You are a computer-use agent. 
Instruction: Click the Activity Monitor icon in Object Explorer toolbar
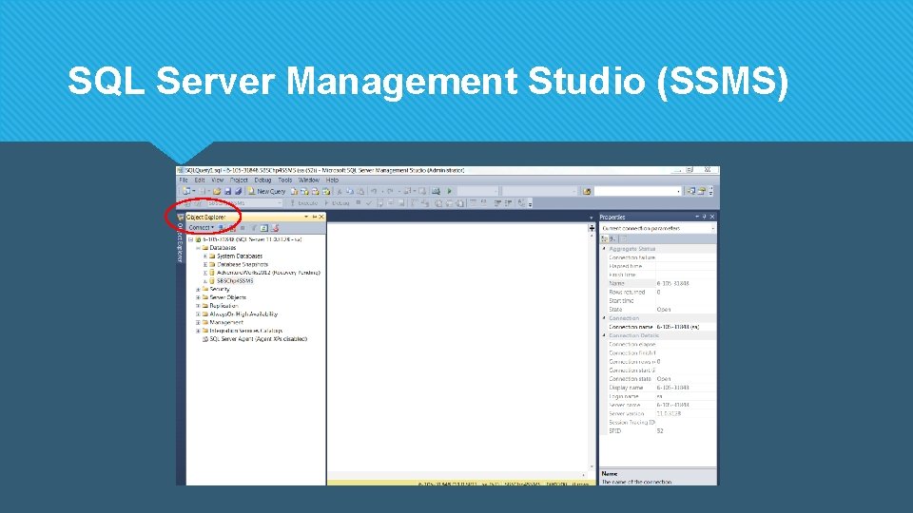point(275,228)
